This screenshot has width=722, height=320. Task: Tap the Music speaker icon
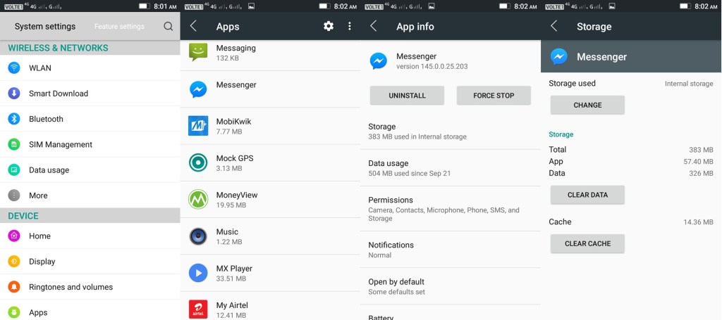pos(198,236)
